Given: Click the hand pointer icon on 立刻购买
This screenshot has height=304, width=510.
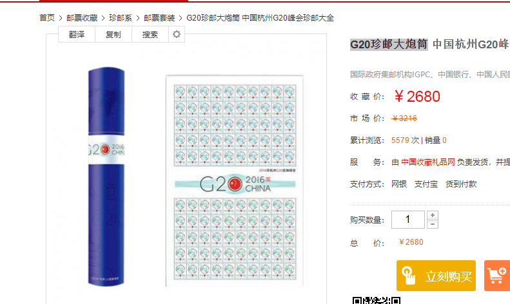Looking at the screenshot, I should 408,276.
